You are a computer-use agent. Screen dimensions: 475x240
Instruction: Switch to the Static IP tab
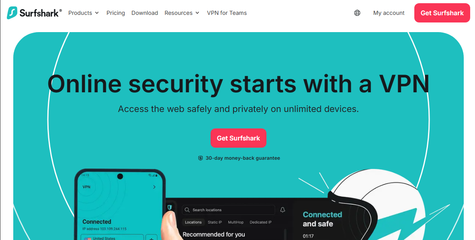pos(215,222)
